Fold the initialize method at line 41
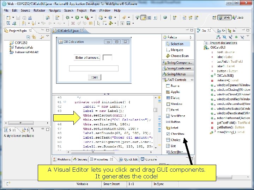The width and height of the screenshot is (254, 190). point(65,102)
